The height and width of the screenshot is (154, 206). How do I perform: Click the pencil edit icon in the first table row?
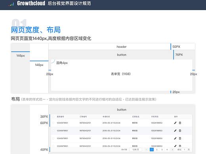(x=175, y=123)
